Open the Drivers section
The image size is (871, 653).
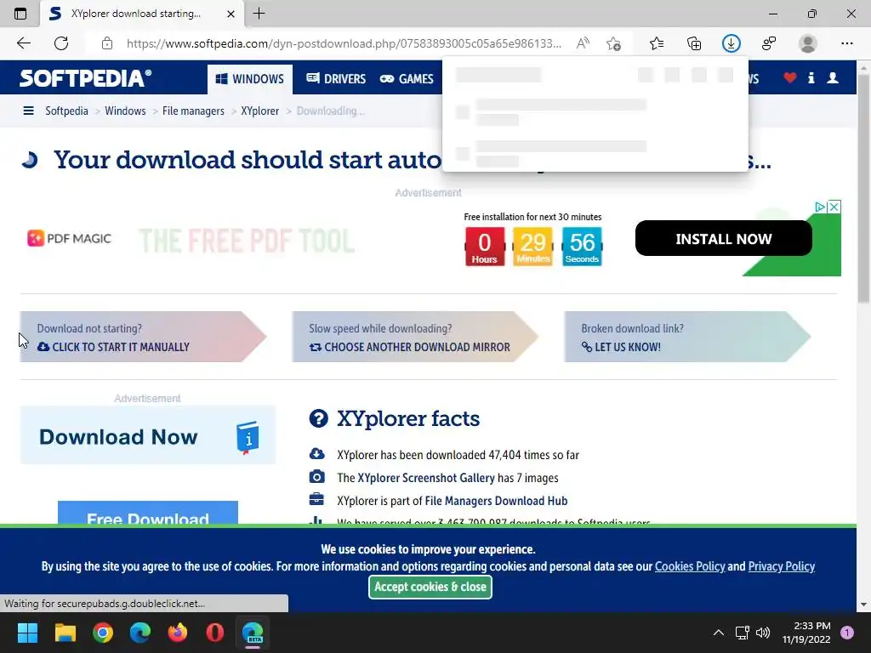pyautogui.click(x=336, y=79)
